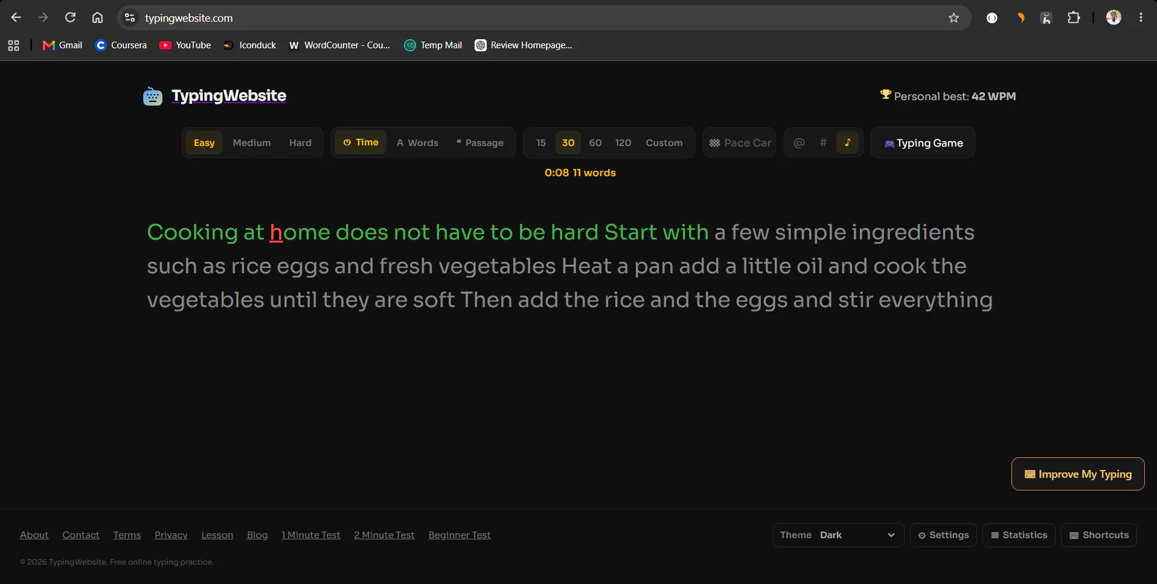Open the Typing Game
This screenshot has height=584, width=1157.
coord(923,143)
